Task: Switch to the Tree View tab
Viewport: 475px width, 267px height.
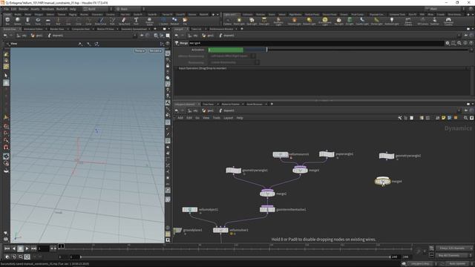Action: pyautogui.click(x=208, y=104)
